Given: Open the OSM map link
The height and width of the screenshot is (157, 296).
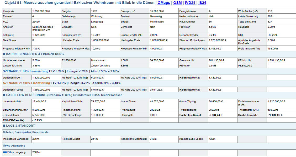Looking at the screenshot, I should 177,3.
